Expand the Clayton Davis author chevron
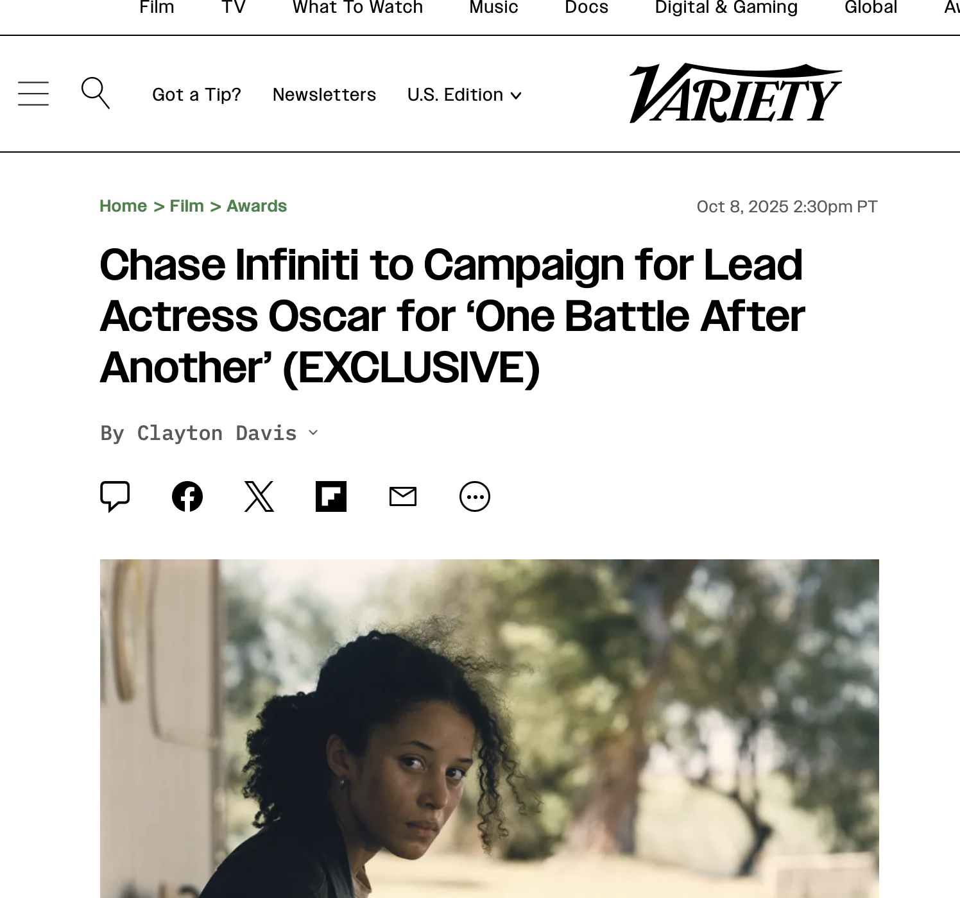960x898 pixels. [313, 433]
